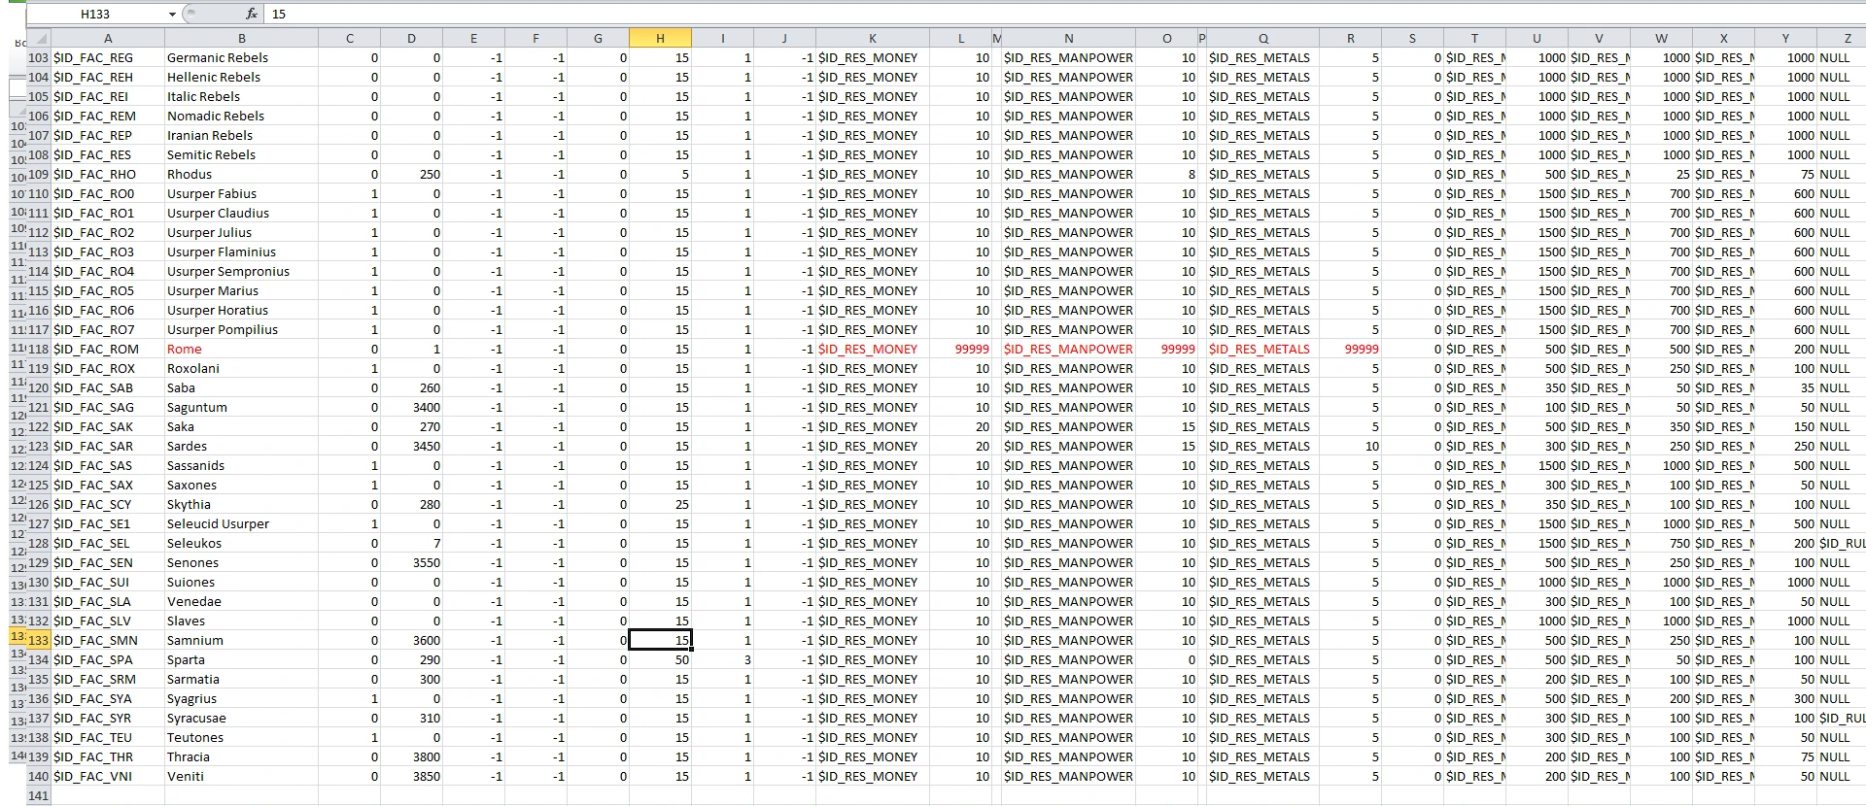
Task: Select the "$ID_FAC_ROX" cell
Action: point(108,368)
